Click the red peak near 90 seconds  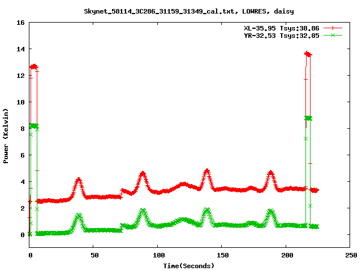[143, 173]
